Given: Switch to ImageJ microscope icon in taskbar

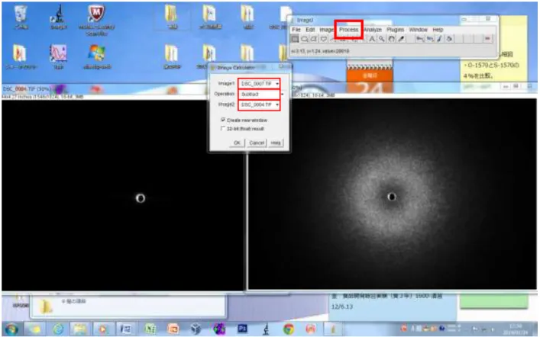Looking at the screenshot, I should pyautogui.click(x=266, y=330).
